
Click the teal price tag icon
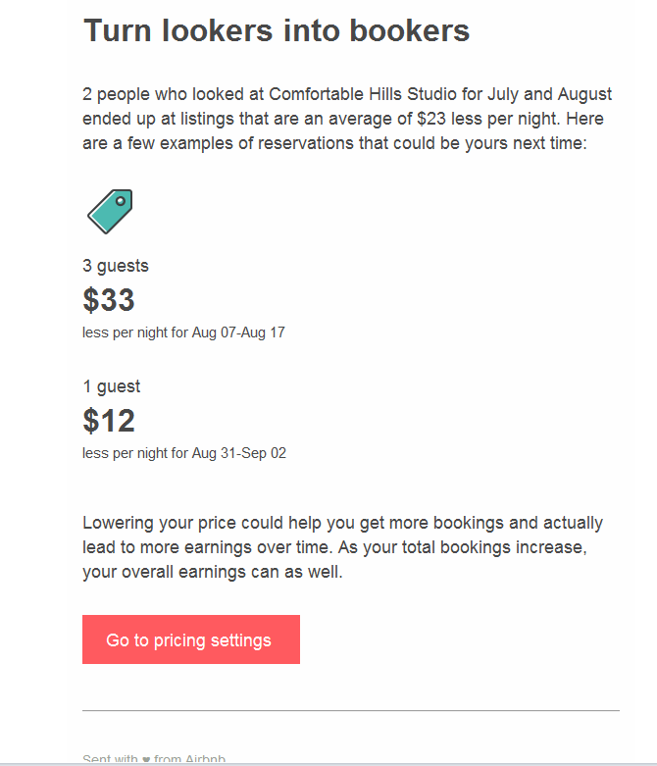110,211
